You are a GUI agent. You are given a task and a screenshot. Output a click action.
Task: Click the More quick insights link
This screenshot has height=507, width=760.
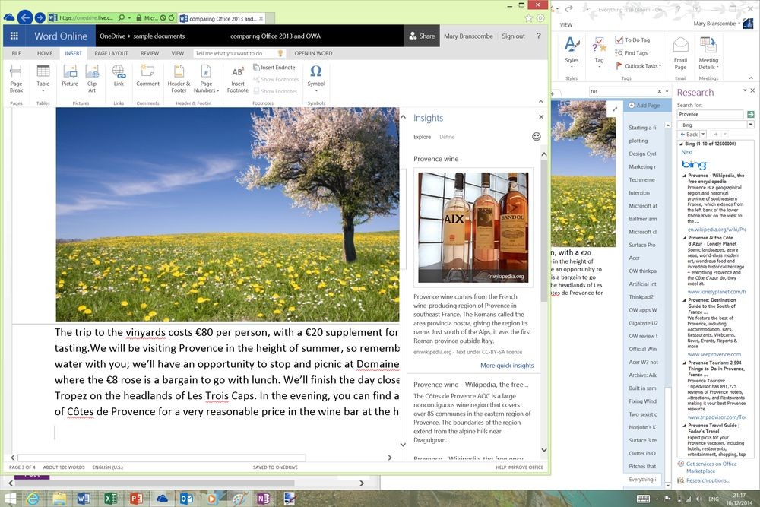coord(508,366)
